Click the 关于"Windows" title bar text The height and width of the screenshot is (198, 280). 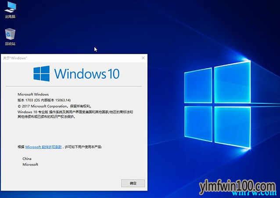[15, 58]
